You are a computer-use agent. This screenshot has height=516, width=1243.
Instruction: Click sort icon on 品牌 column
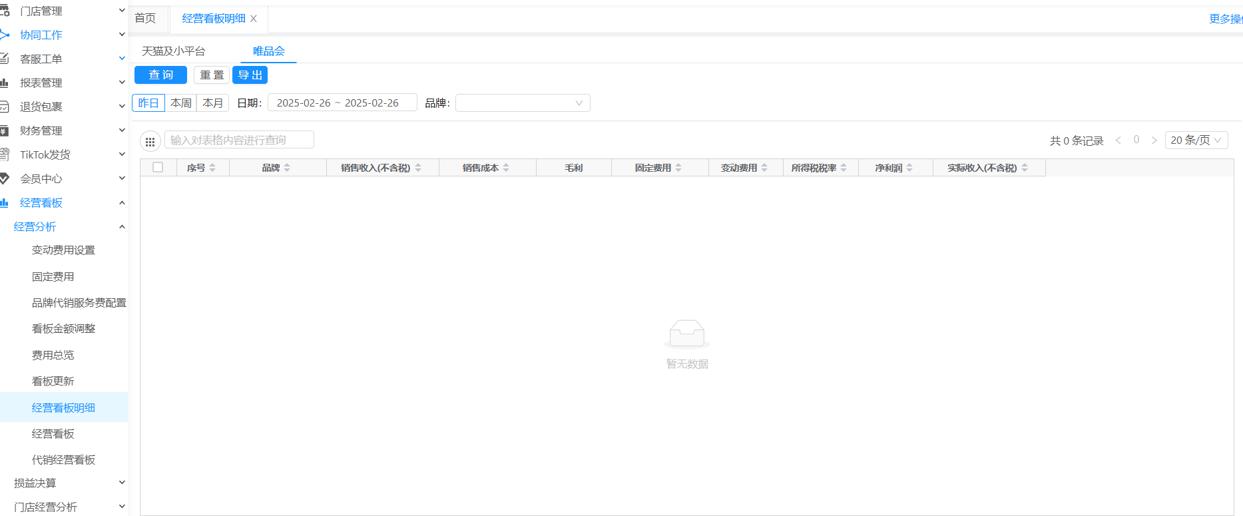point(287,168)
